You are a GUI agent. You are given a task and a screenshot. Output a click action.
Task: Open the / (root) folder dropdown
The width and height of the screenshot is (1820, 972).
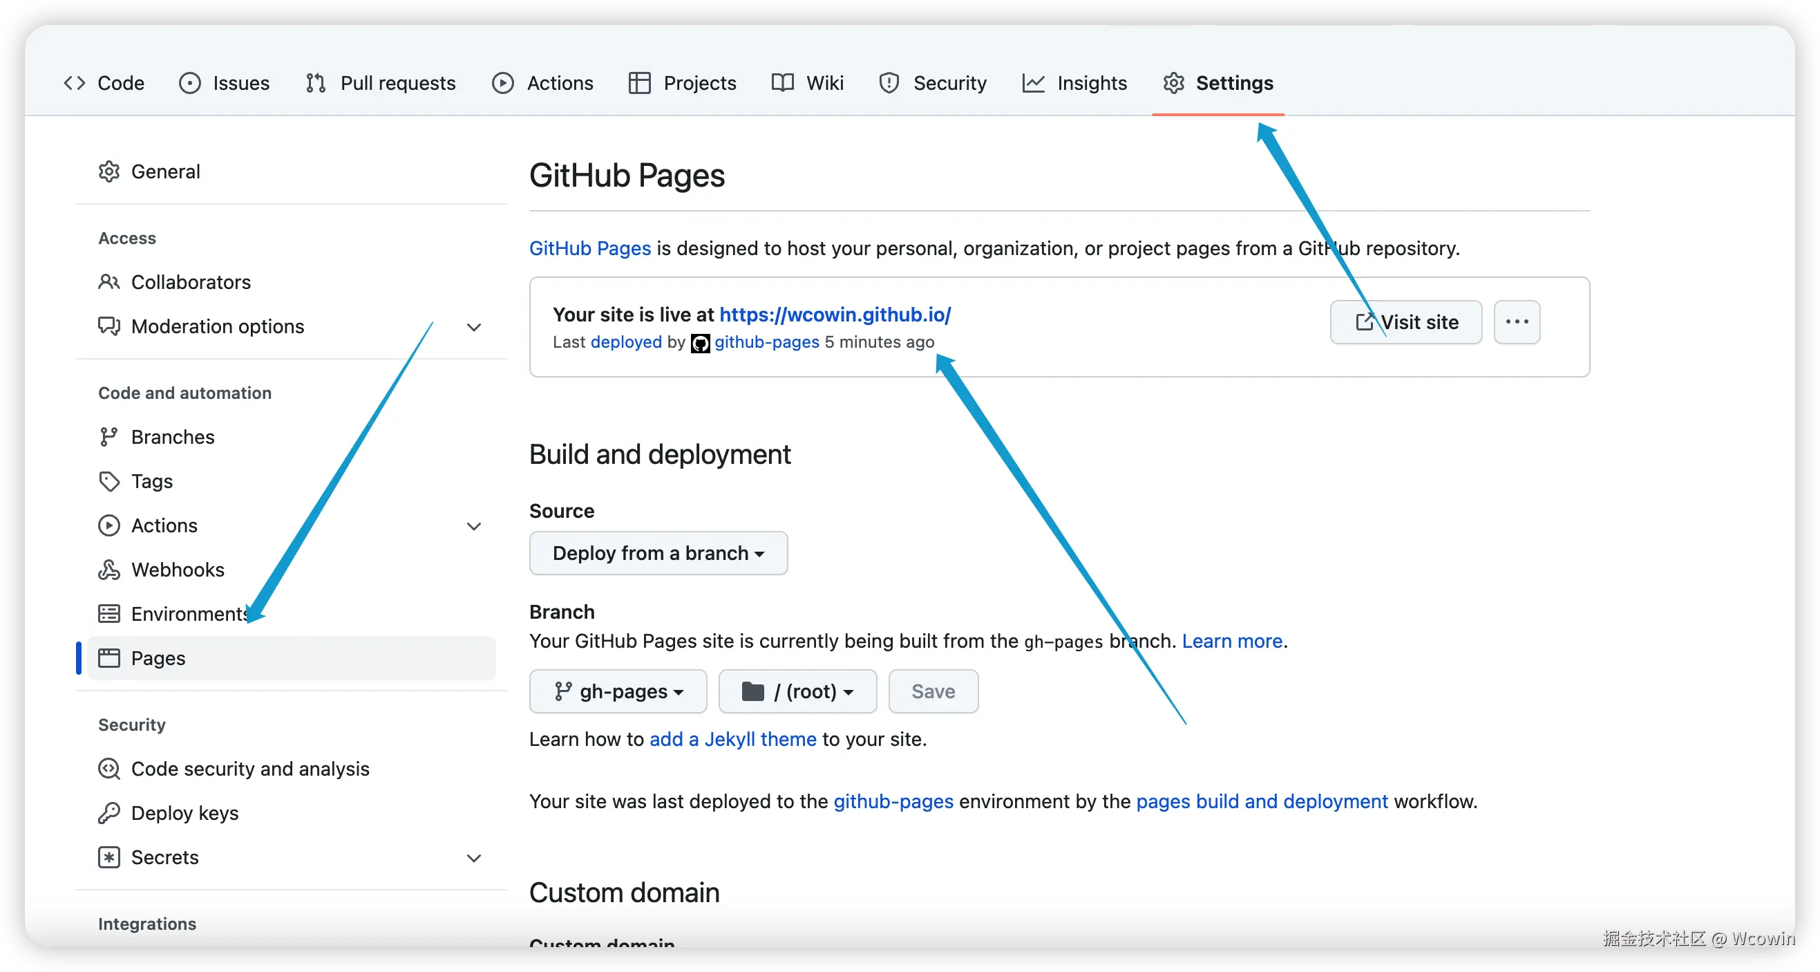point(797,691)
